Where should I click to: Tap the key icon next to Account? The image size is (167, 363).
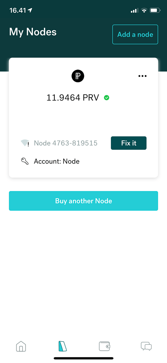pyautogui.click(x=25, y=161)
